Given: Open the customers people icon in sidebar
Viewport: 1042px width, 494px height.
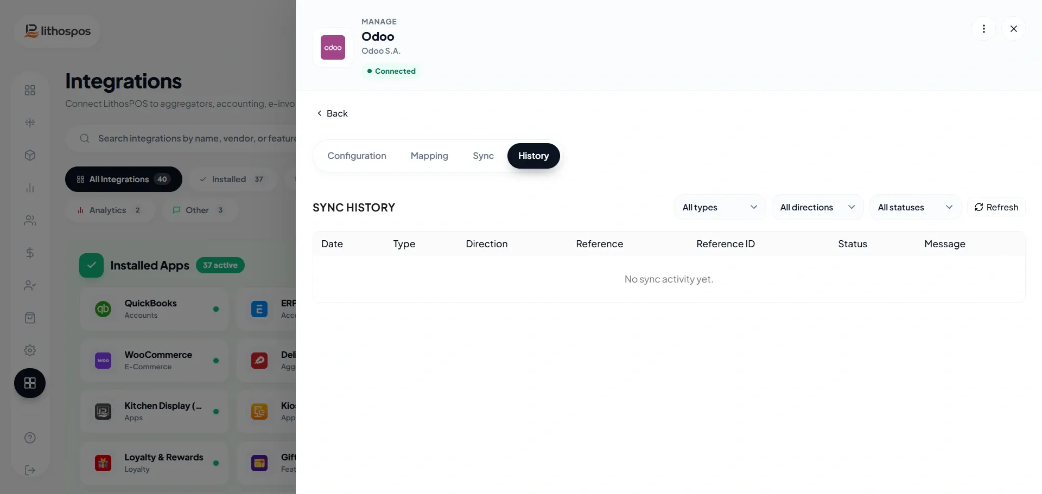Looking at the screenshot, I should coord(30,221).
